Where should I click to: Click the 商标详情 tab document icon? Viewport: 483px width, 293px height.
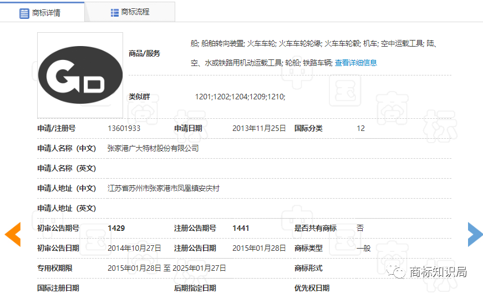[24, 13]
